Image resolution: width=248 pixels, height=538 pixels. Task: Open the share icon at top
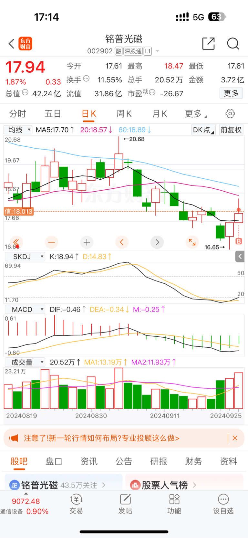208,43
